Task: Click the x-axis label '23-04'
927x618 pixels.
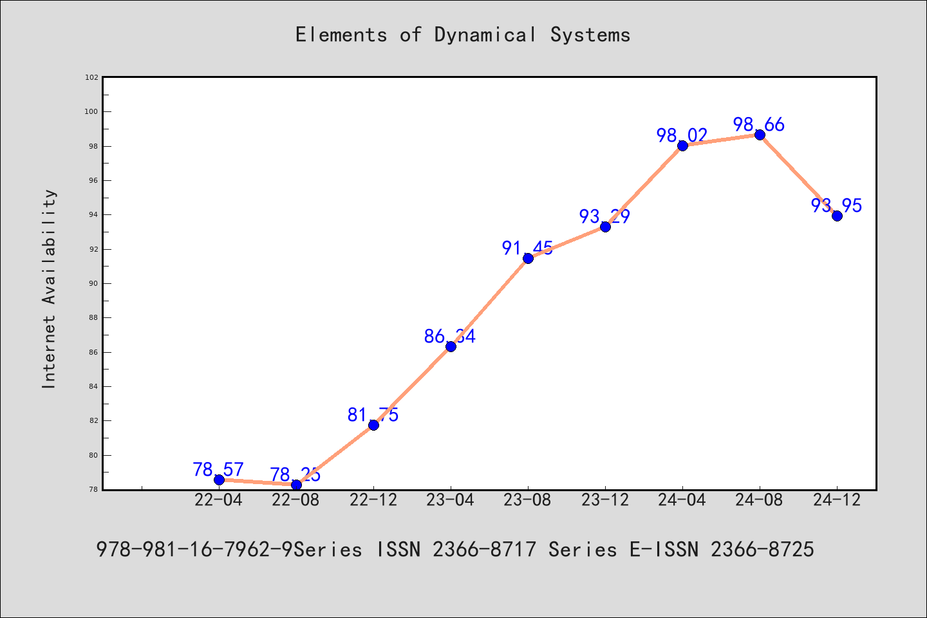Action: pos(451,500)
